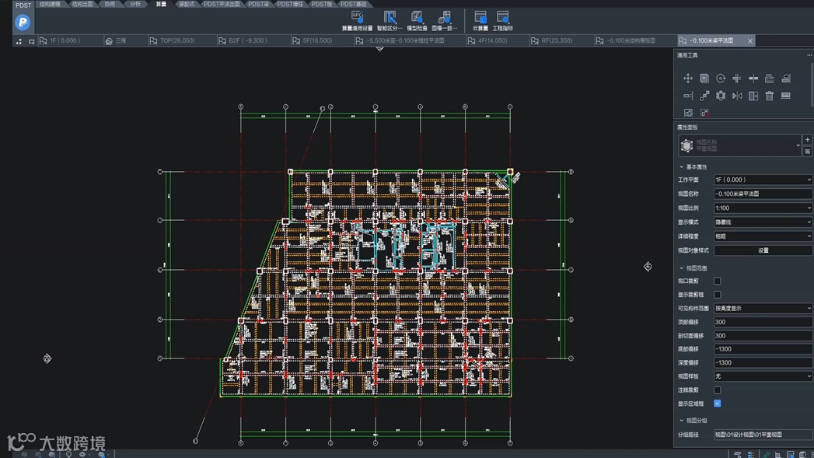Open the 通用工具 panel more options menu
The image size is (814, 458).
pyautogui.click(x=809, y=55)
